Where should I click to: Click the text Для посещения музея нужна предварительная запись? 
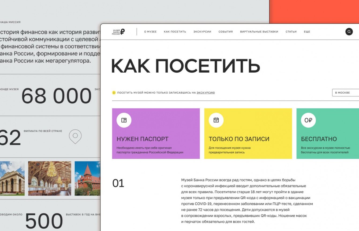(230, 150)
